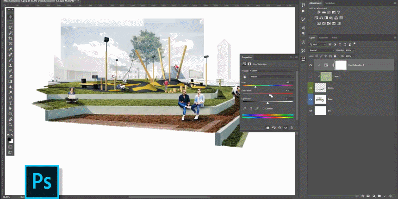Select the Lasso tool
The image size is (398, 199).
tap(10, 27)
